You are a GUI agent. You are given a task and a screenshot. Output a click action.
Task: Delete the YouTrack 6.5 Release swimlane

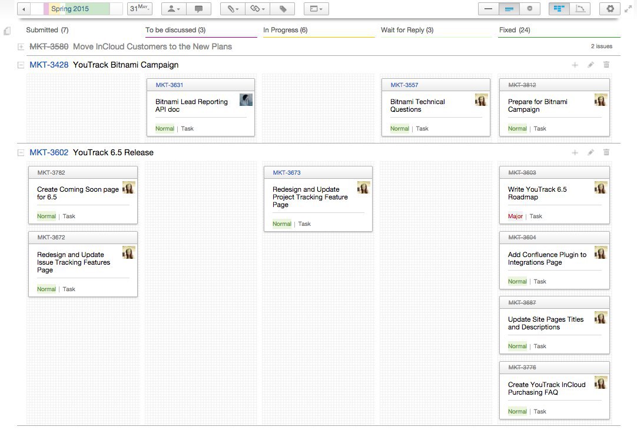[x=606, y=153]
